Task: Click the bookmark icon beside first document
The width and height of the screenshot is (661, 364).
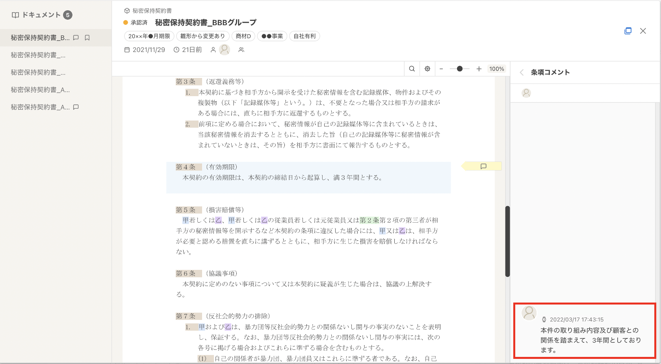Action: [x=87, y=38]
